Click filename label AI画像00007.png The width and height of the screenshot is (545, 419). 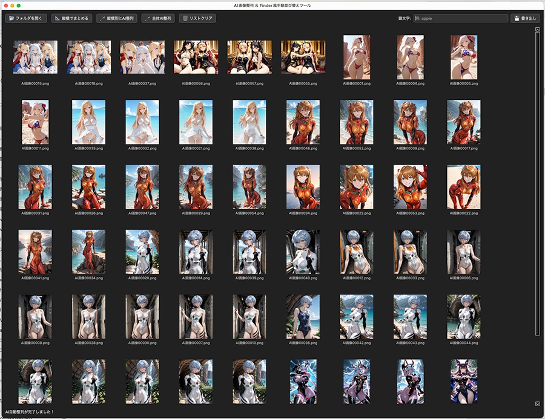pos(196,343)
